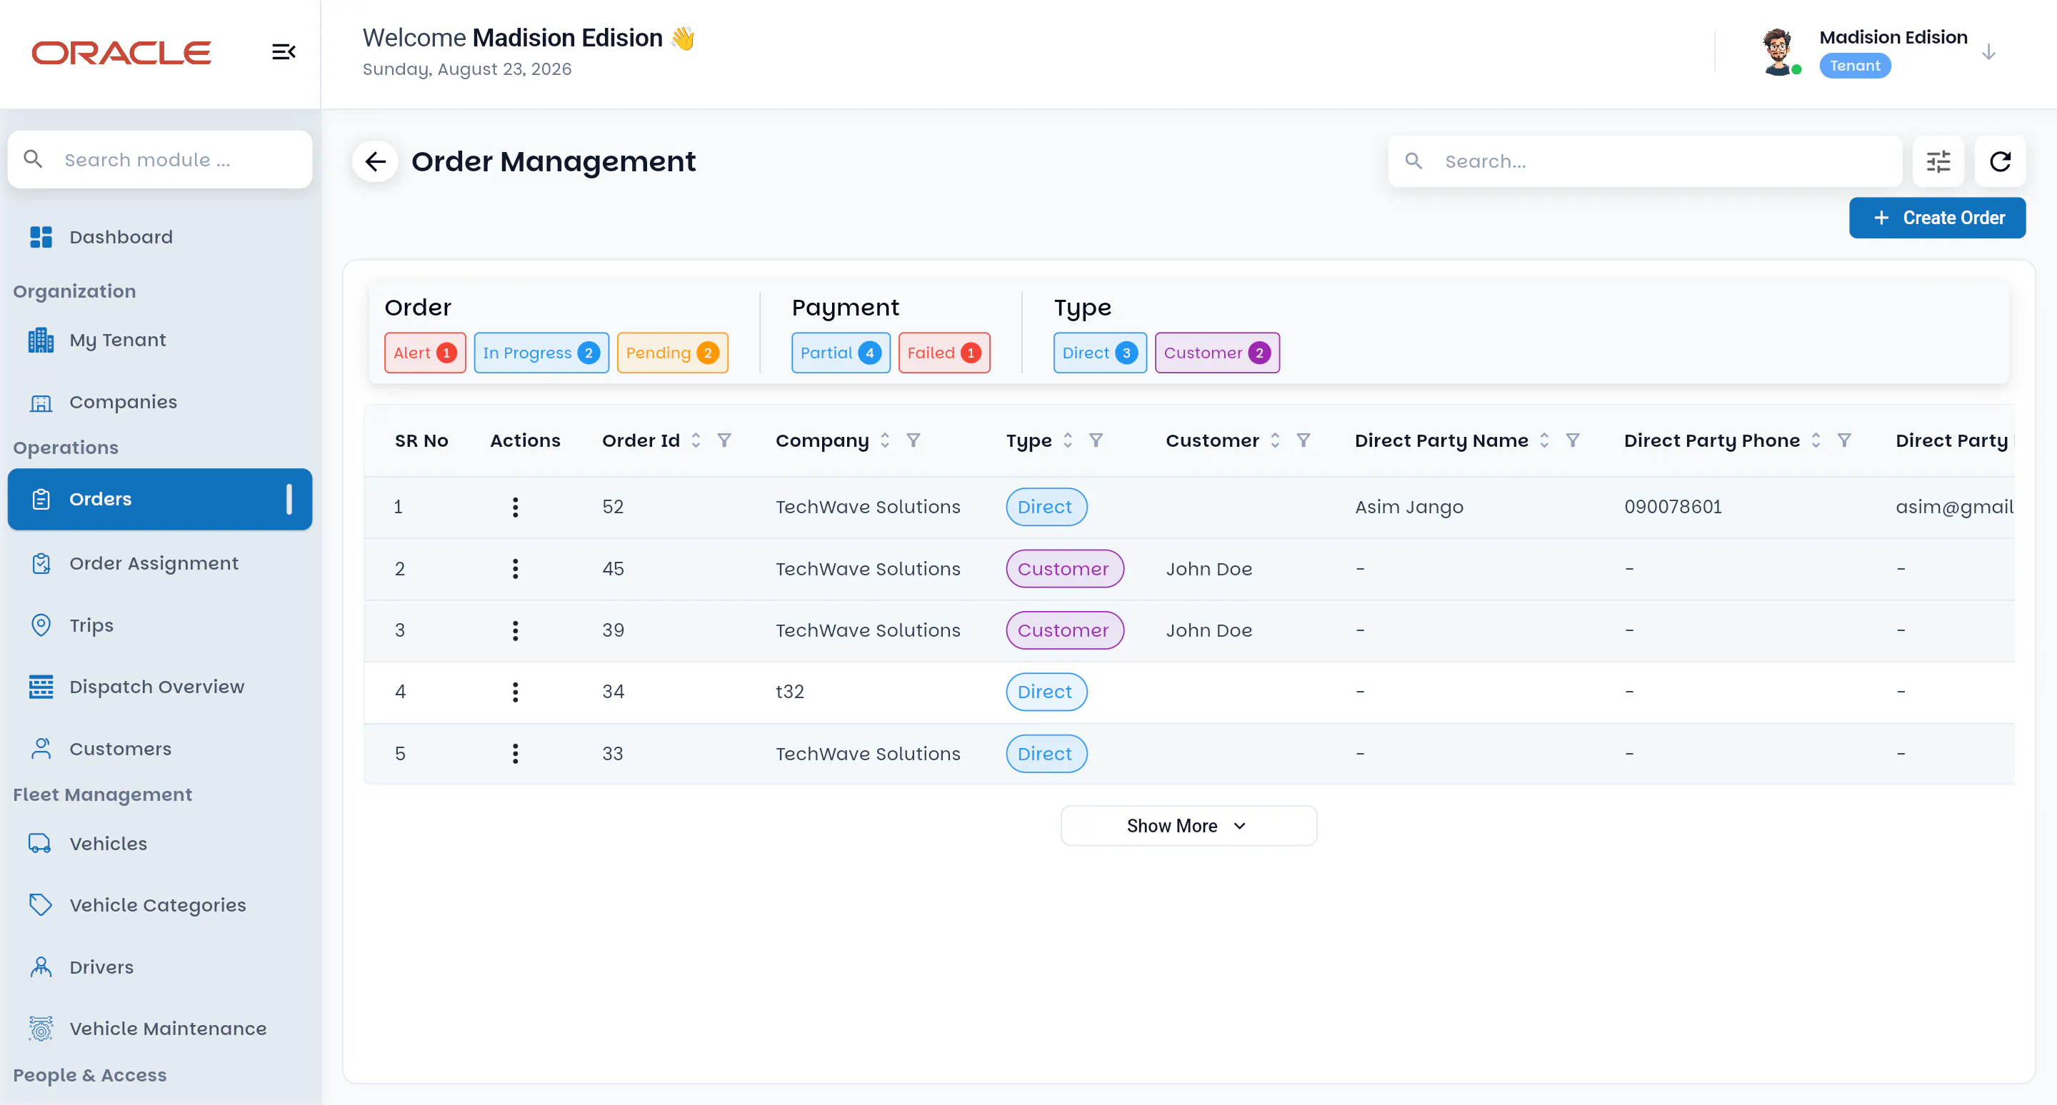Click the orders Search field
This screenshot has height=1105, width=2057.
pyautogui.click(x=1645, y=162)
